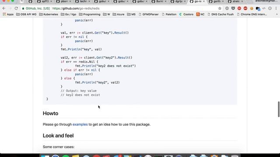Expand the Go / Vgo bookmark folder
The width and height of the screenshot is (280, 157).
pyautogui.click(x=68, y=14)
